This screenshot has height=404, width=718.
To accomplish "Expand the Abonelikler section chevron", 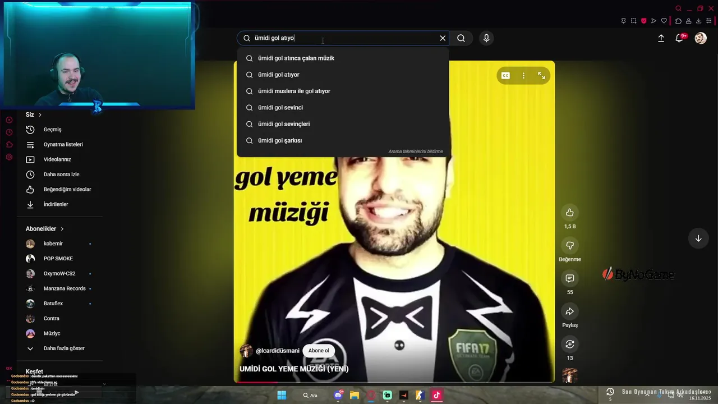I will (x=62, y=229).
